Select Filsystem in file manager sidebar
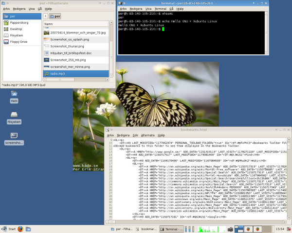The image size is (292, 233). 22,35
